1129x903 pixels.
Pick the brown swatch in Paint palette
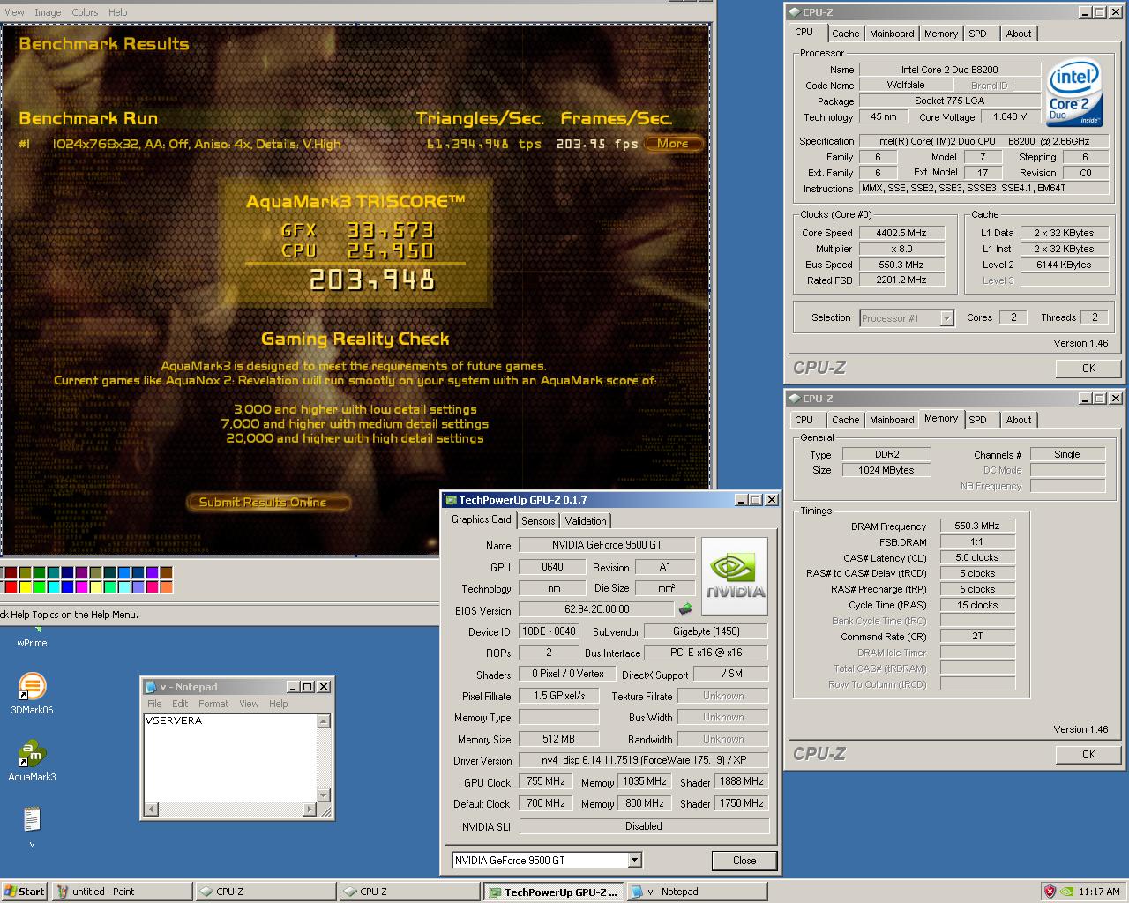[x=166, y=573]
